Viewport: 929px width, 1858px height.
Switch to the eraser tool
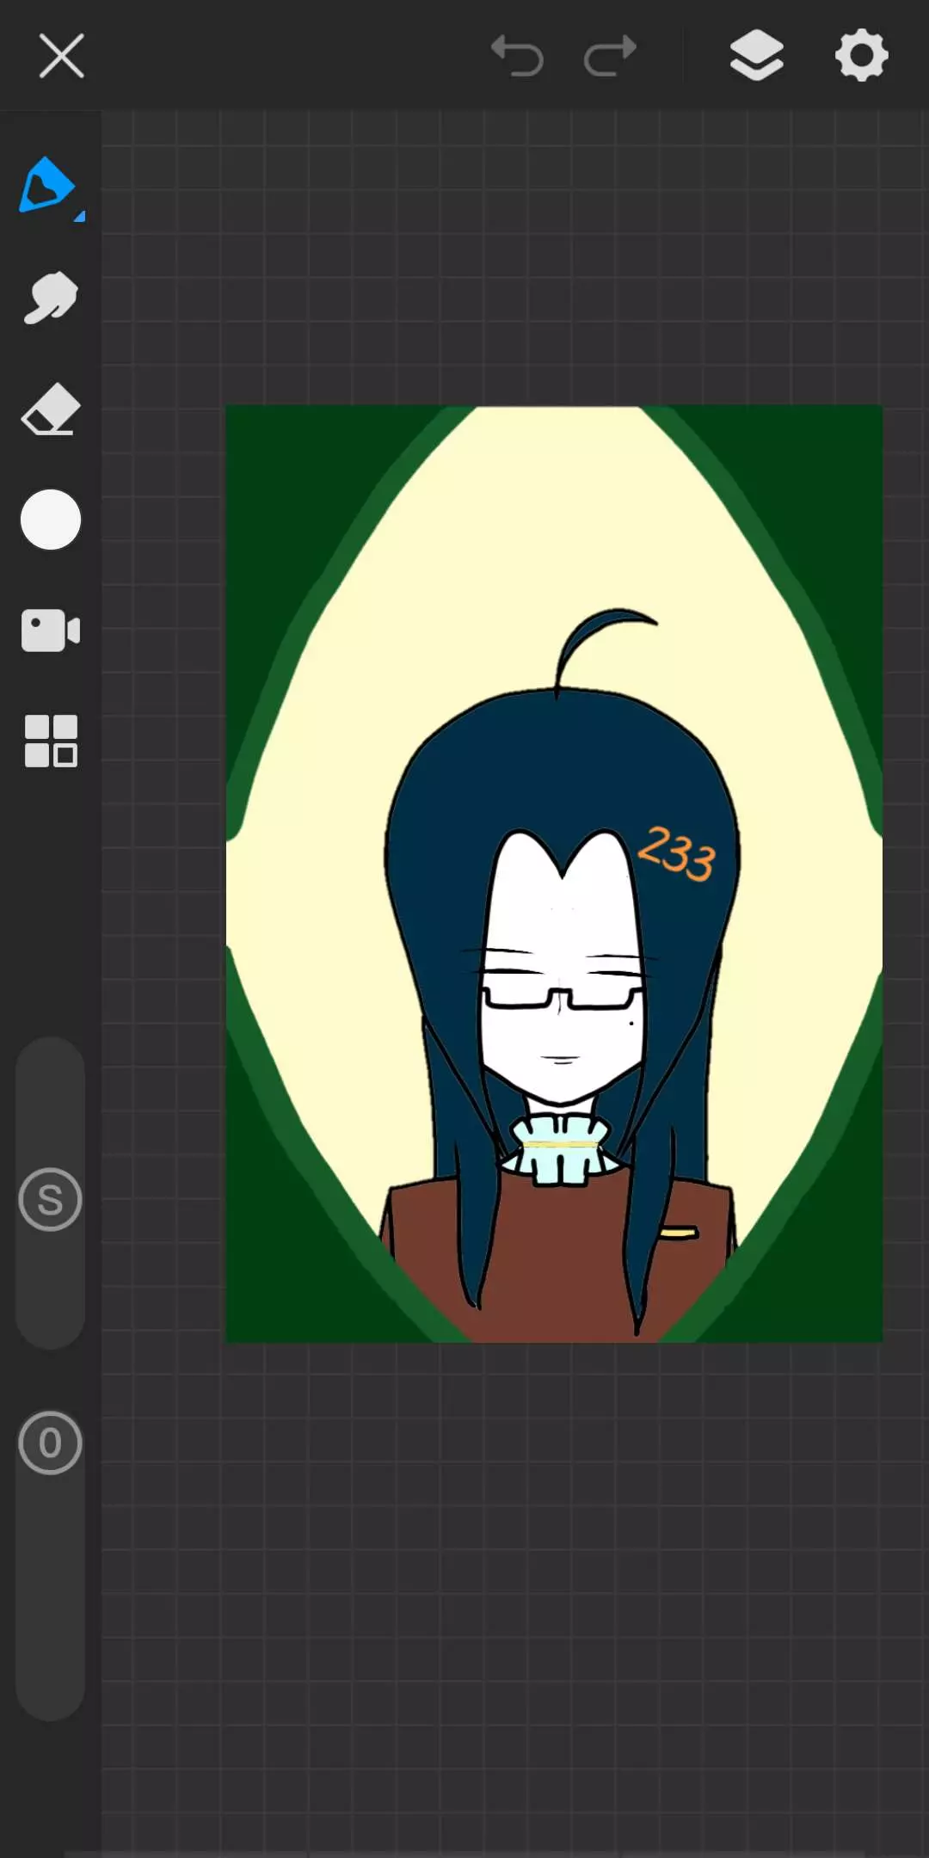[x=51, y=409]
